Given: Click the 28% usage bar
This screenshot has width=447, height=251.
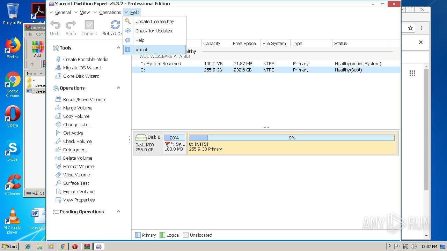Looking at the screenshot, I should [x=175, y=138].
